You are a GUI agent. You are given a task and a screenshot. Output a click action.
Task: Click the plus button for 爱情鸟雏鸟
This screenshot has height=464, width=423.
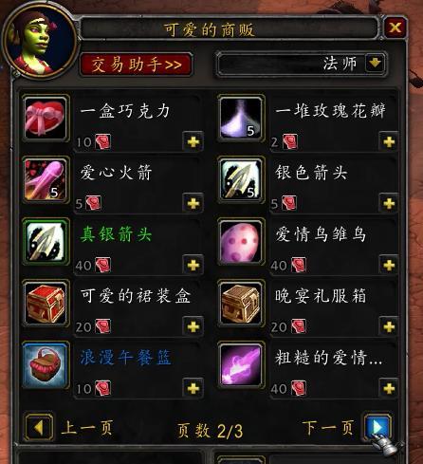click(x=389, y=265)
